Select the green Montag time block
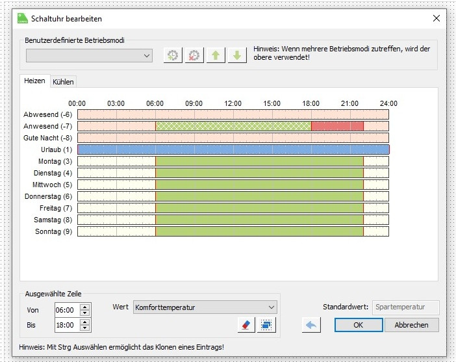Viewport: 456px width, 362px height. click(259, 161)
